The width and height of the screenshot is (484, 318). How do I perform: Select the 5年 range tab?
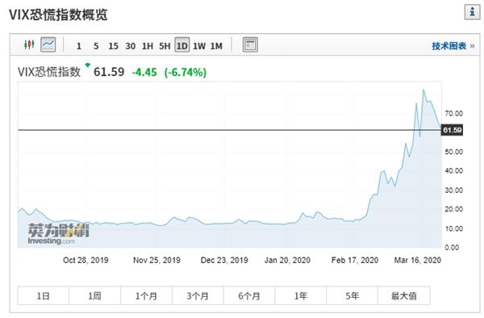pyautogui.click(x=352, y=295)
